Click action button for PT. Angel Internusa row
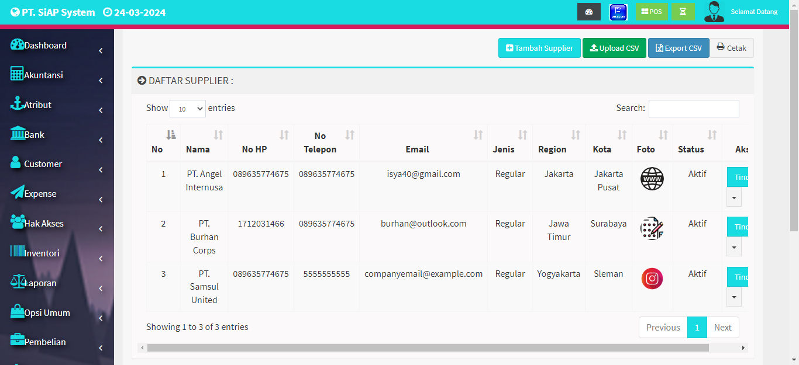 tap(738, 178)
